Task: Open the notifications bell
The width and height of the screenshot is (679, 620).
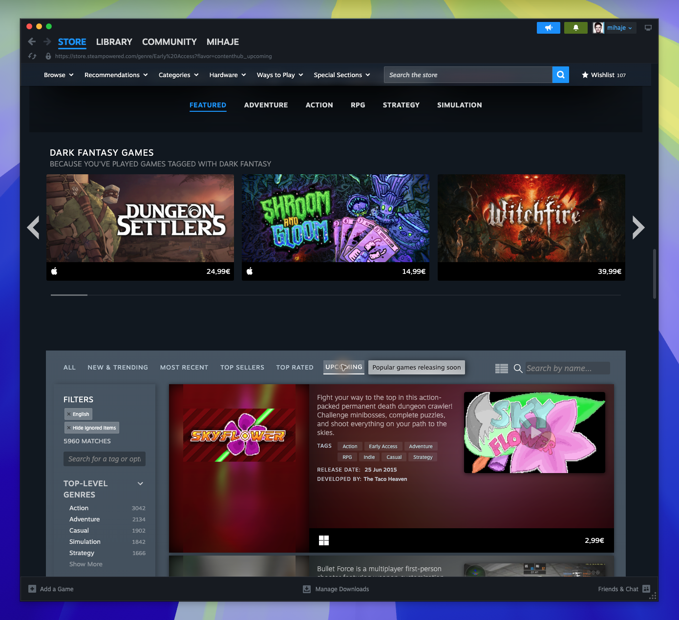Action: point(576,28)
